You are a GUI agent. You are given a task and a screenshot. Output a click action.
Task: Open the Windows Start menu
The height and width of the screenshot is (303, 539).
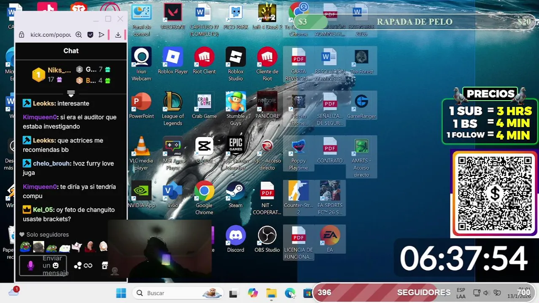[x=121, y=293]
